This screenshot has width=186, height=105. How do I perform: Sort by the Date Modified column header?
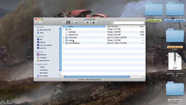tap(118, 27)
